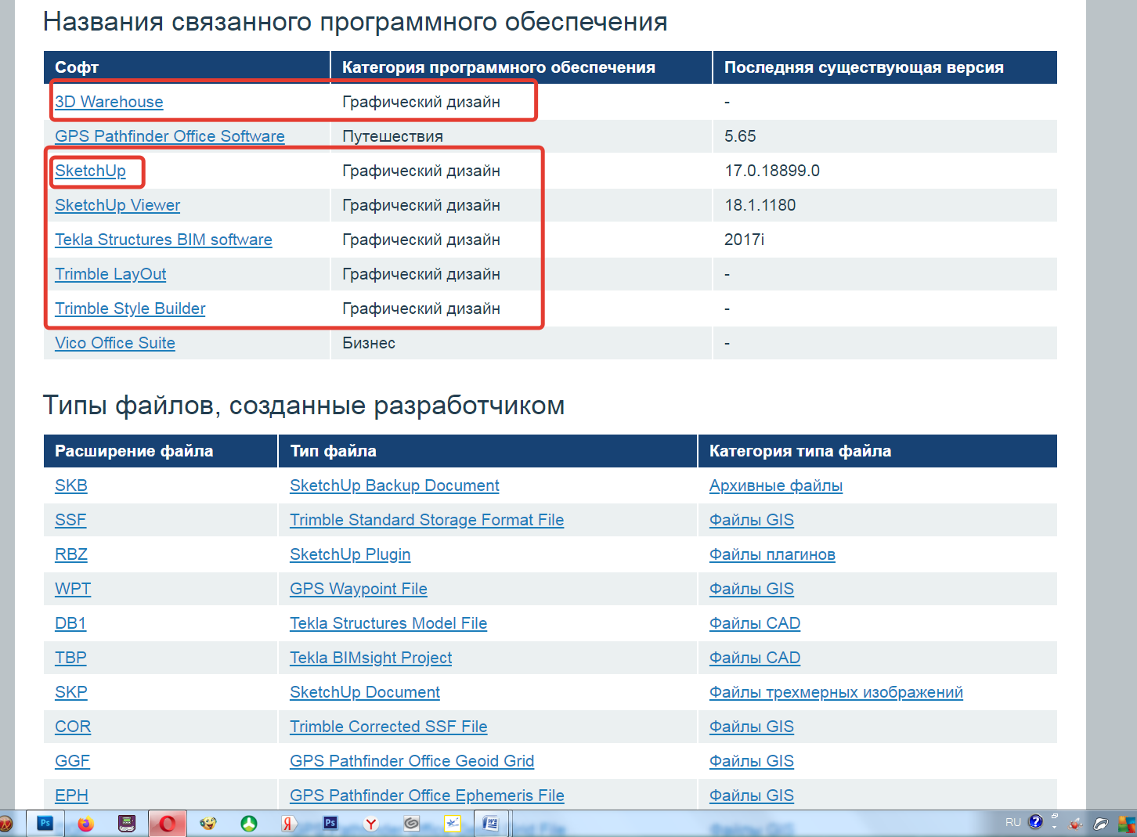Click version 17.0.18899.0 in SketchUp row
The height and width of the screenshot is (837, 1137).
click(772, 171)
